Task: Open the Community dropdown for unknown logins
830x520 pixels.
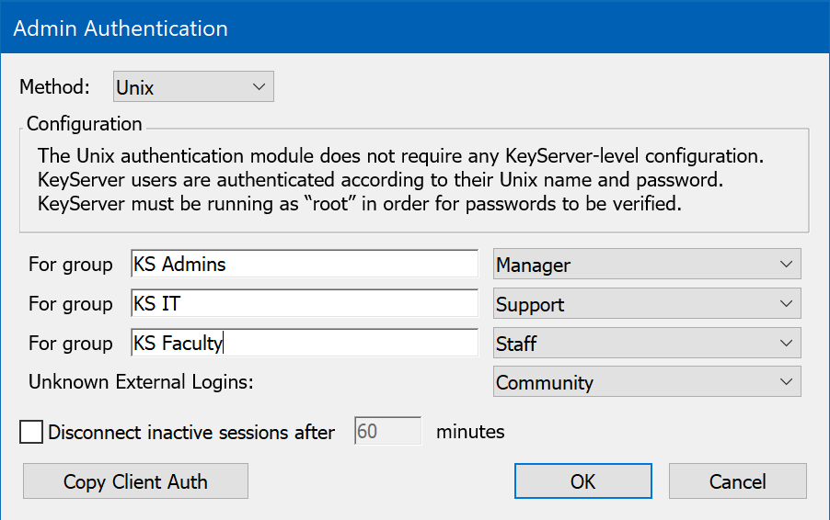Action: 646,382
